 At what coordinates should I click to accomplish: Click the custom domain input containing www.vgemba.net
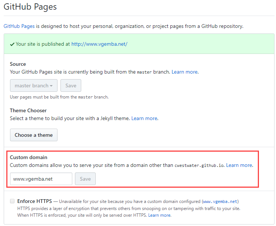41,179
